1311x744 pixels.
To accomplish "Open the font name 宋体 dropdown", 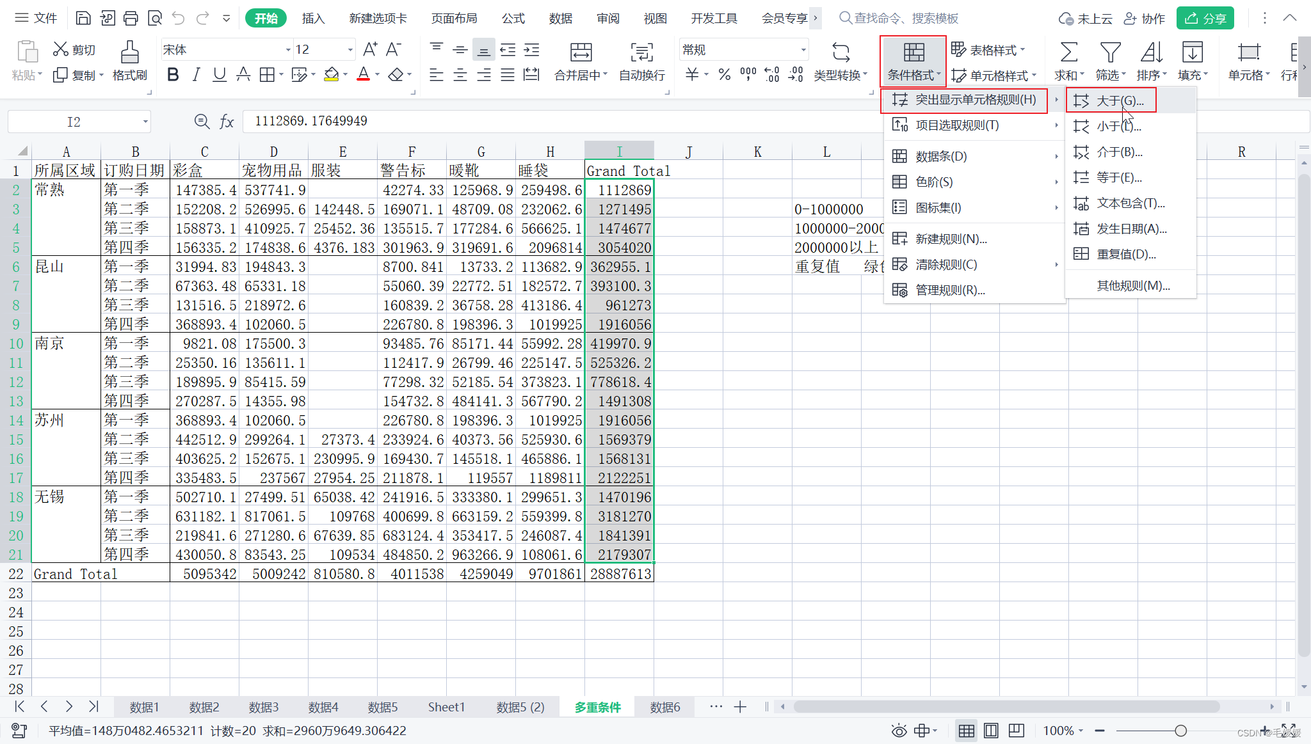I will pyautogui.click(x=287, y=50).
